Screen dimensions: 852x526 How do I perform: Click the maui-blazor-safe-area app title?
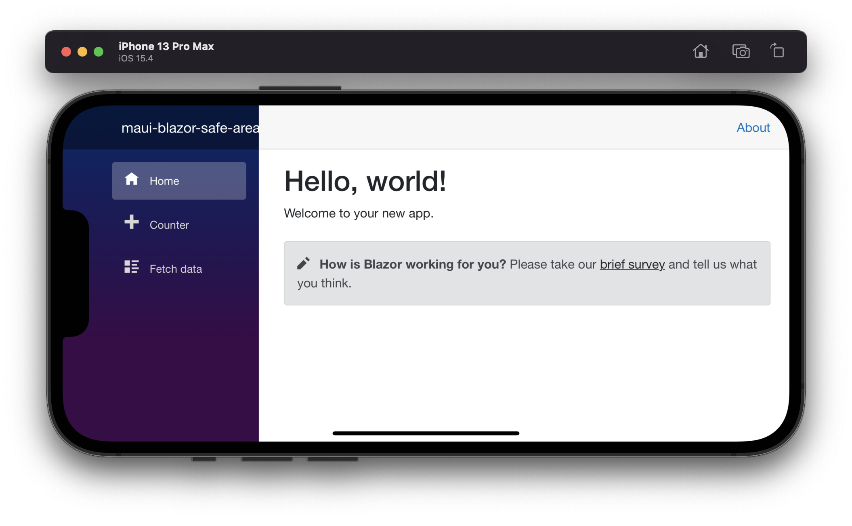tap(190, 128)
